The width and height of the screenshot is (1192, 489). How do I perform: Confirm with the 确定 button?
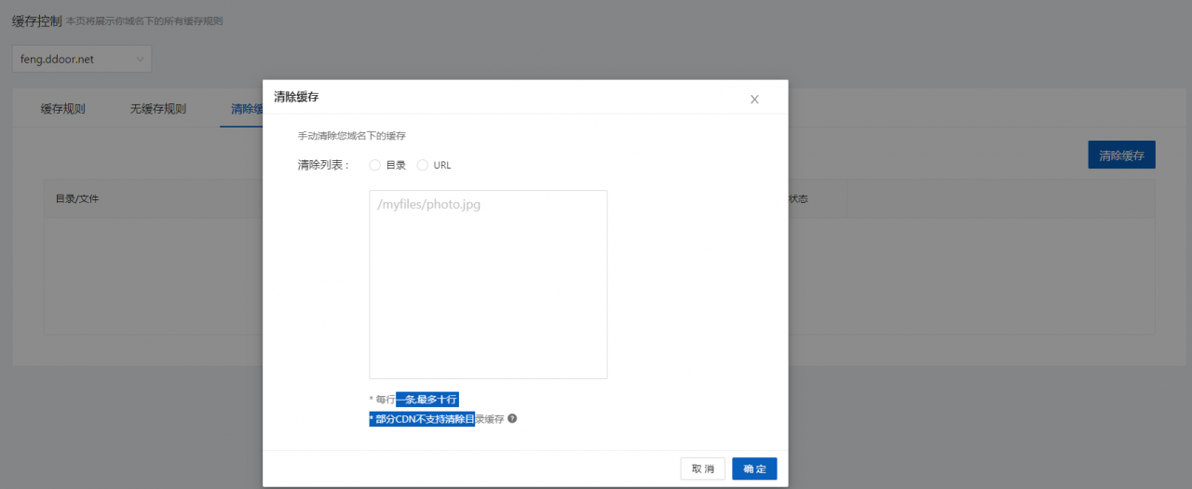coord(754,469)
